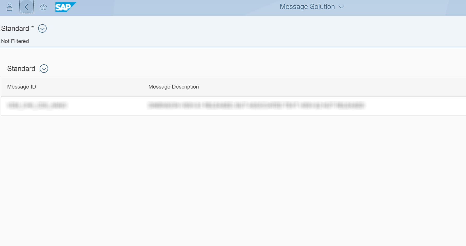Open the navigation menu via the back chevron
Image resolution: width=466 pixels, height=246 pixels.
tap(26, 7)
